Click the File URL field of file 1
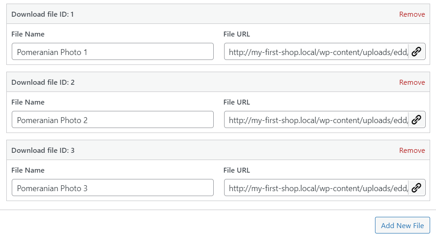Viewport: 436px width, 238px height. point(316,51)
